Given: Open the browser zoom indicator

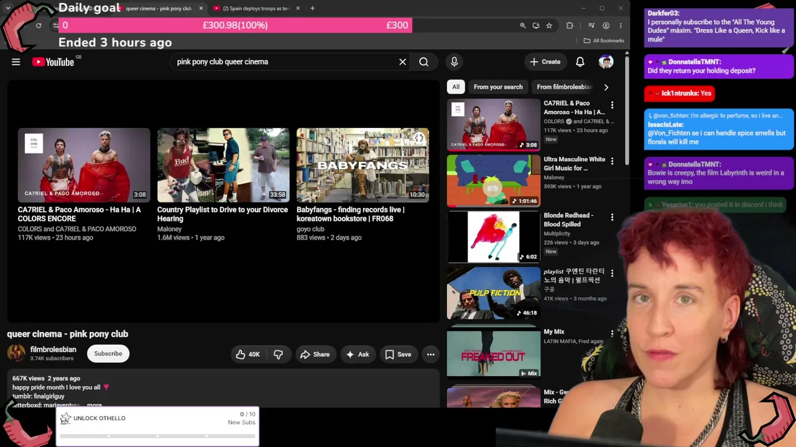Looking at the screenshot, I should (x=522, y=25).
